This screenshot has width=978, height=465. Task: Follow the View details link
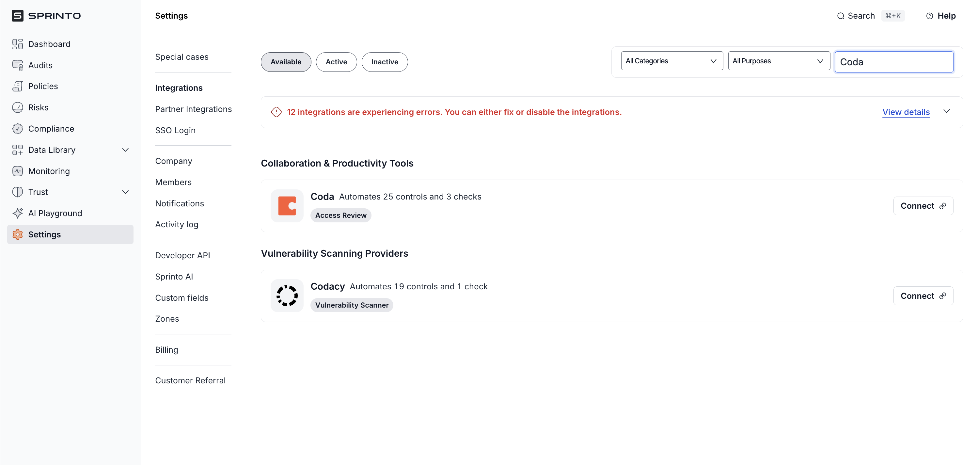point(906,112)
